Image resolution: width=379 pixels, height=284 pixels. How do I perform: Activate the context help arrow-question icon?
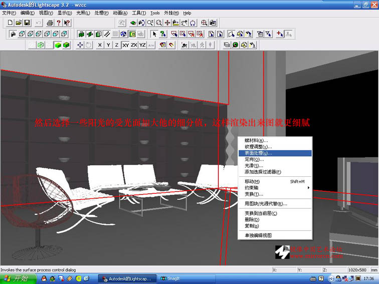click(67, 23)
